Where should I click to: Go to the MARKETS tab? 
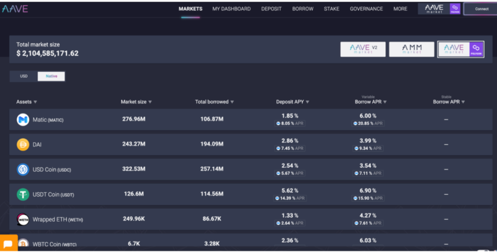coord(191,9)
